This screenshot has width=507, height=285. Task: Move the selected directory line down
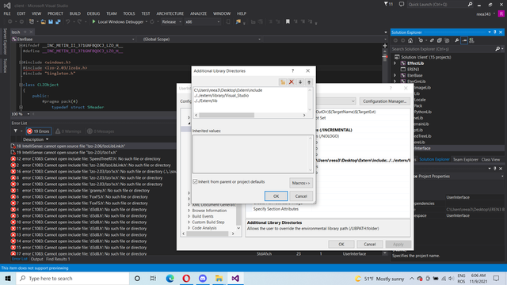tap(300, 82)
